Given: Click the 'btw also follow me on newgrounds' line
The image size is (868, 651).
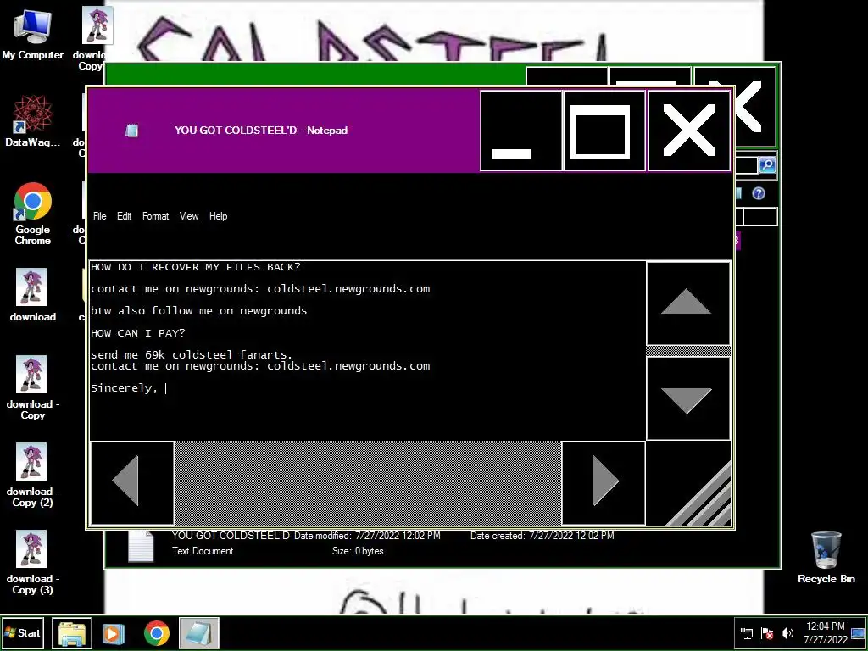Looking at the screenshot, I should coord(198,310).
